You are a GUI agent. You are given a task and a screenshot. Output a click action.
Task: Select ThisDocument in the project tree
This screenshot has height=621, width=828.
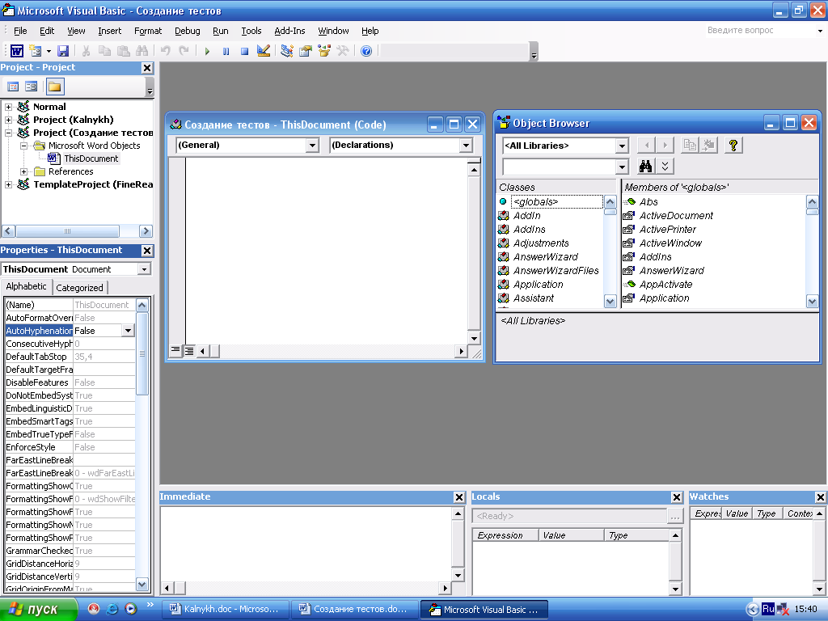tap(91, 158)
